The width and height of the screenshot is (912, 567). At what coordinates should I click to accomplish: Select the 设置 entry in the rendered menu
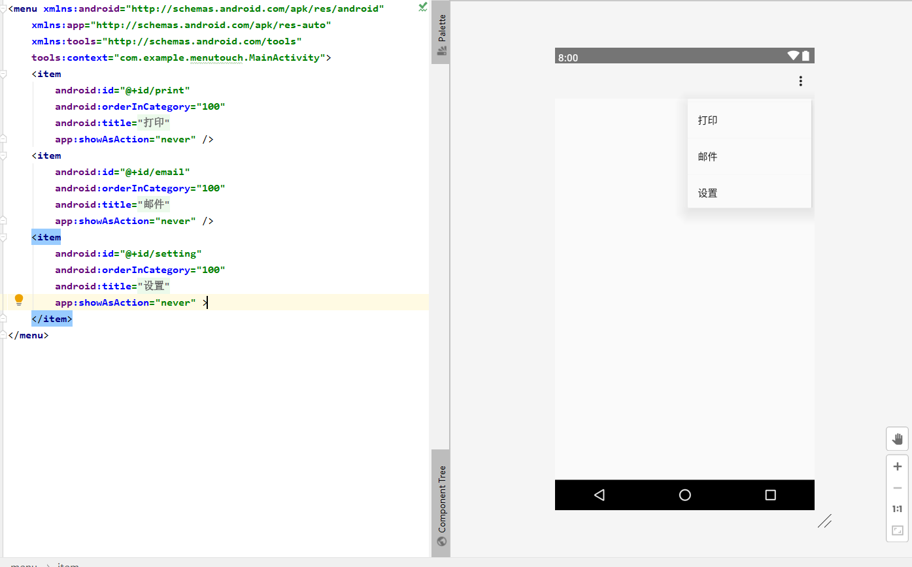pyautogui.click(x=708, y=193)
